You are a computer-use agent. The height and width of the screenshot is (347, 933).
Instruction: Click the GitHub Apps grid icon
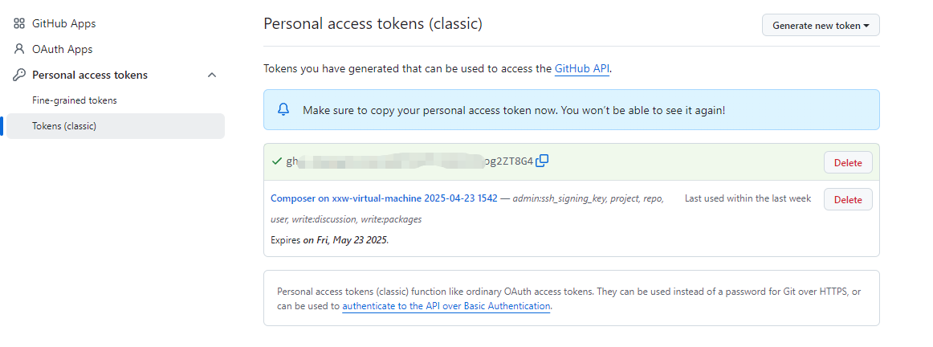tap(19, 24)
